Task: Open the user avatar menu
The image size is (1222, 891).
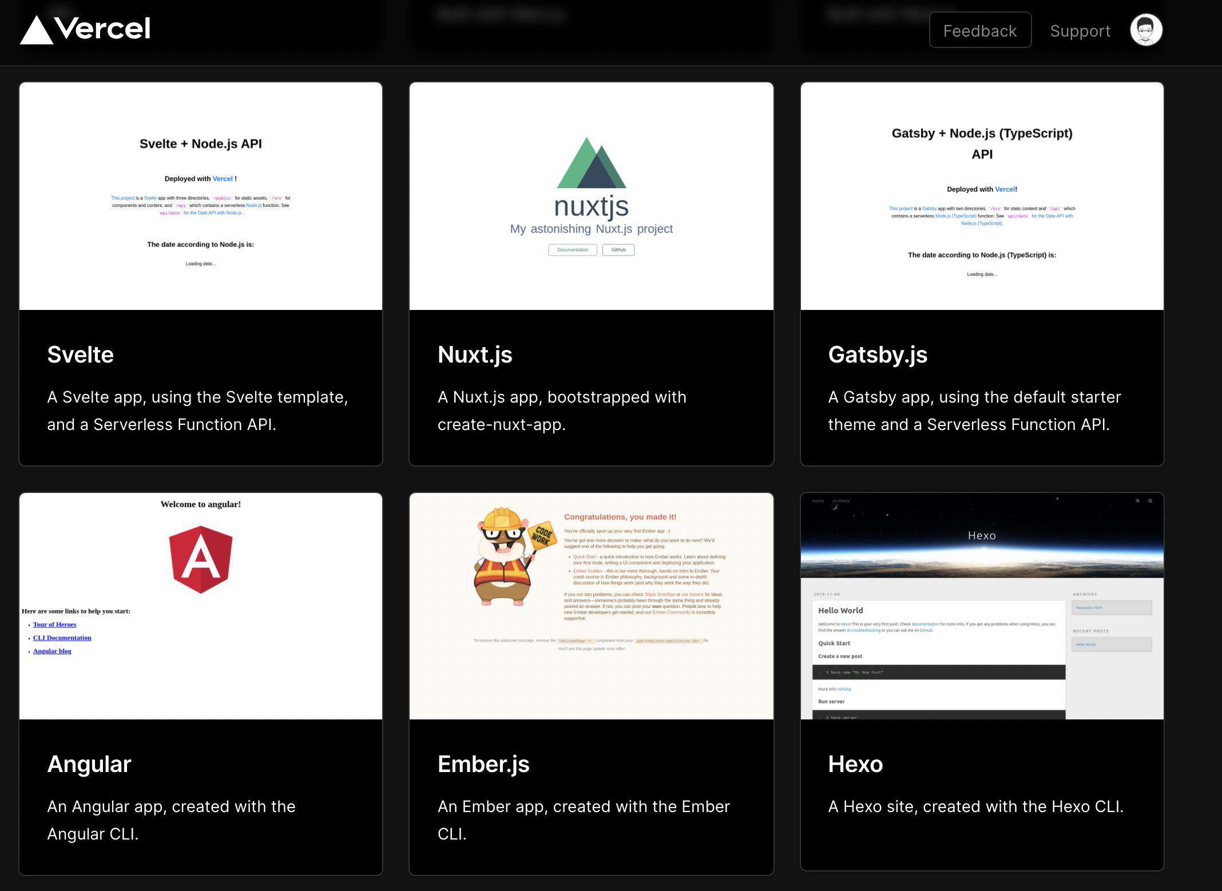Action: coord(1146,30)
